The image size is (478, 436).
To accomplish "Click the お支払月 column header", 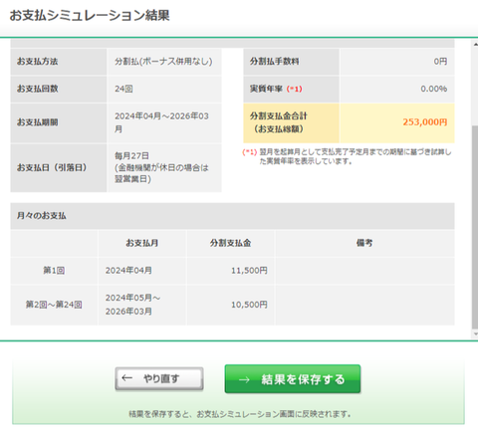I will (142, 243).
